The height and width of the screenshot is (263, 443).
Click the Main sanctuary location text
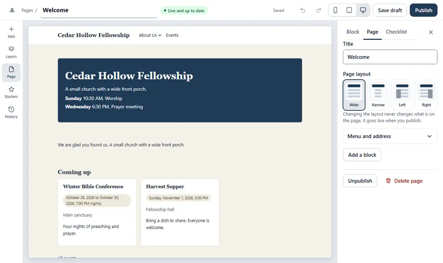78,215
